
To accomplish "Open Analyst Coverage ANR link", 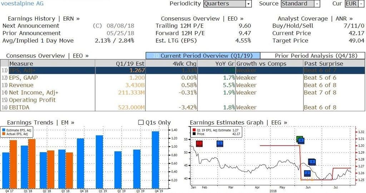I will point(315,19).
